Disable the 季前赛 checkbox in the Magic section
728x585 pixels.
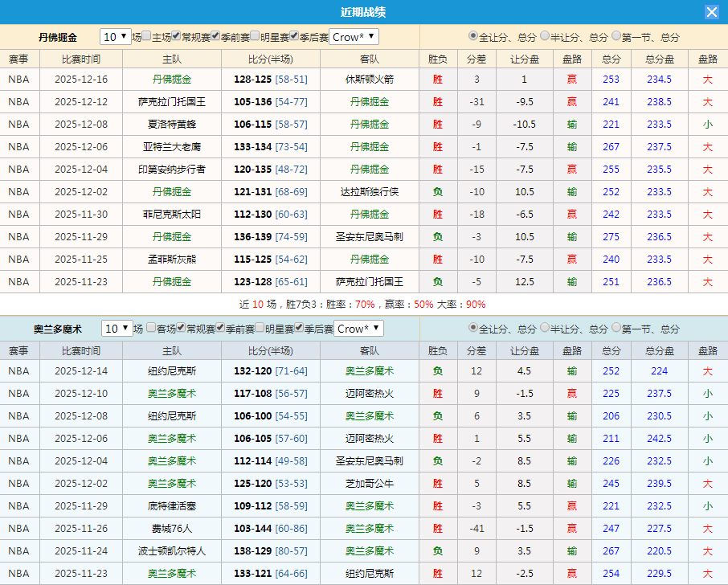tap(219, 328)
